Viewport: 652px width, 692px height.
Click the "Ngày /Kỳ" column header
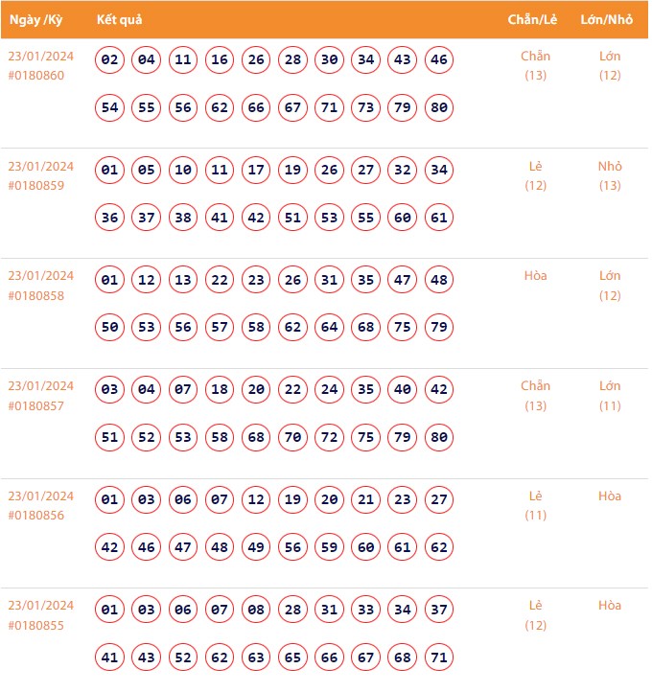35,20
